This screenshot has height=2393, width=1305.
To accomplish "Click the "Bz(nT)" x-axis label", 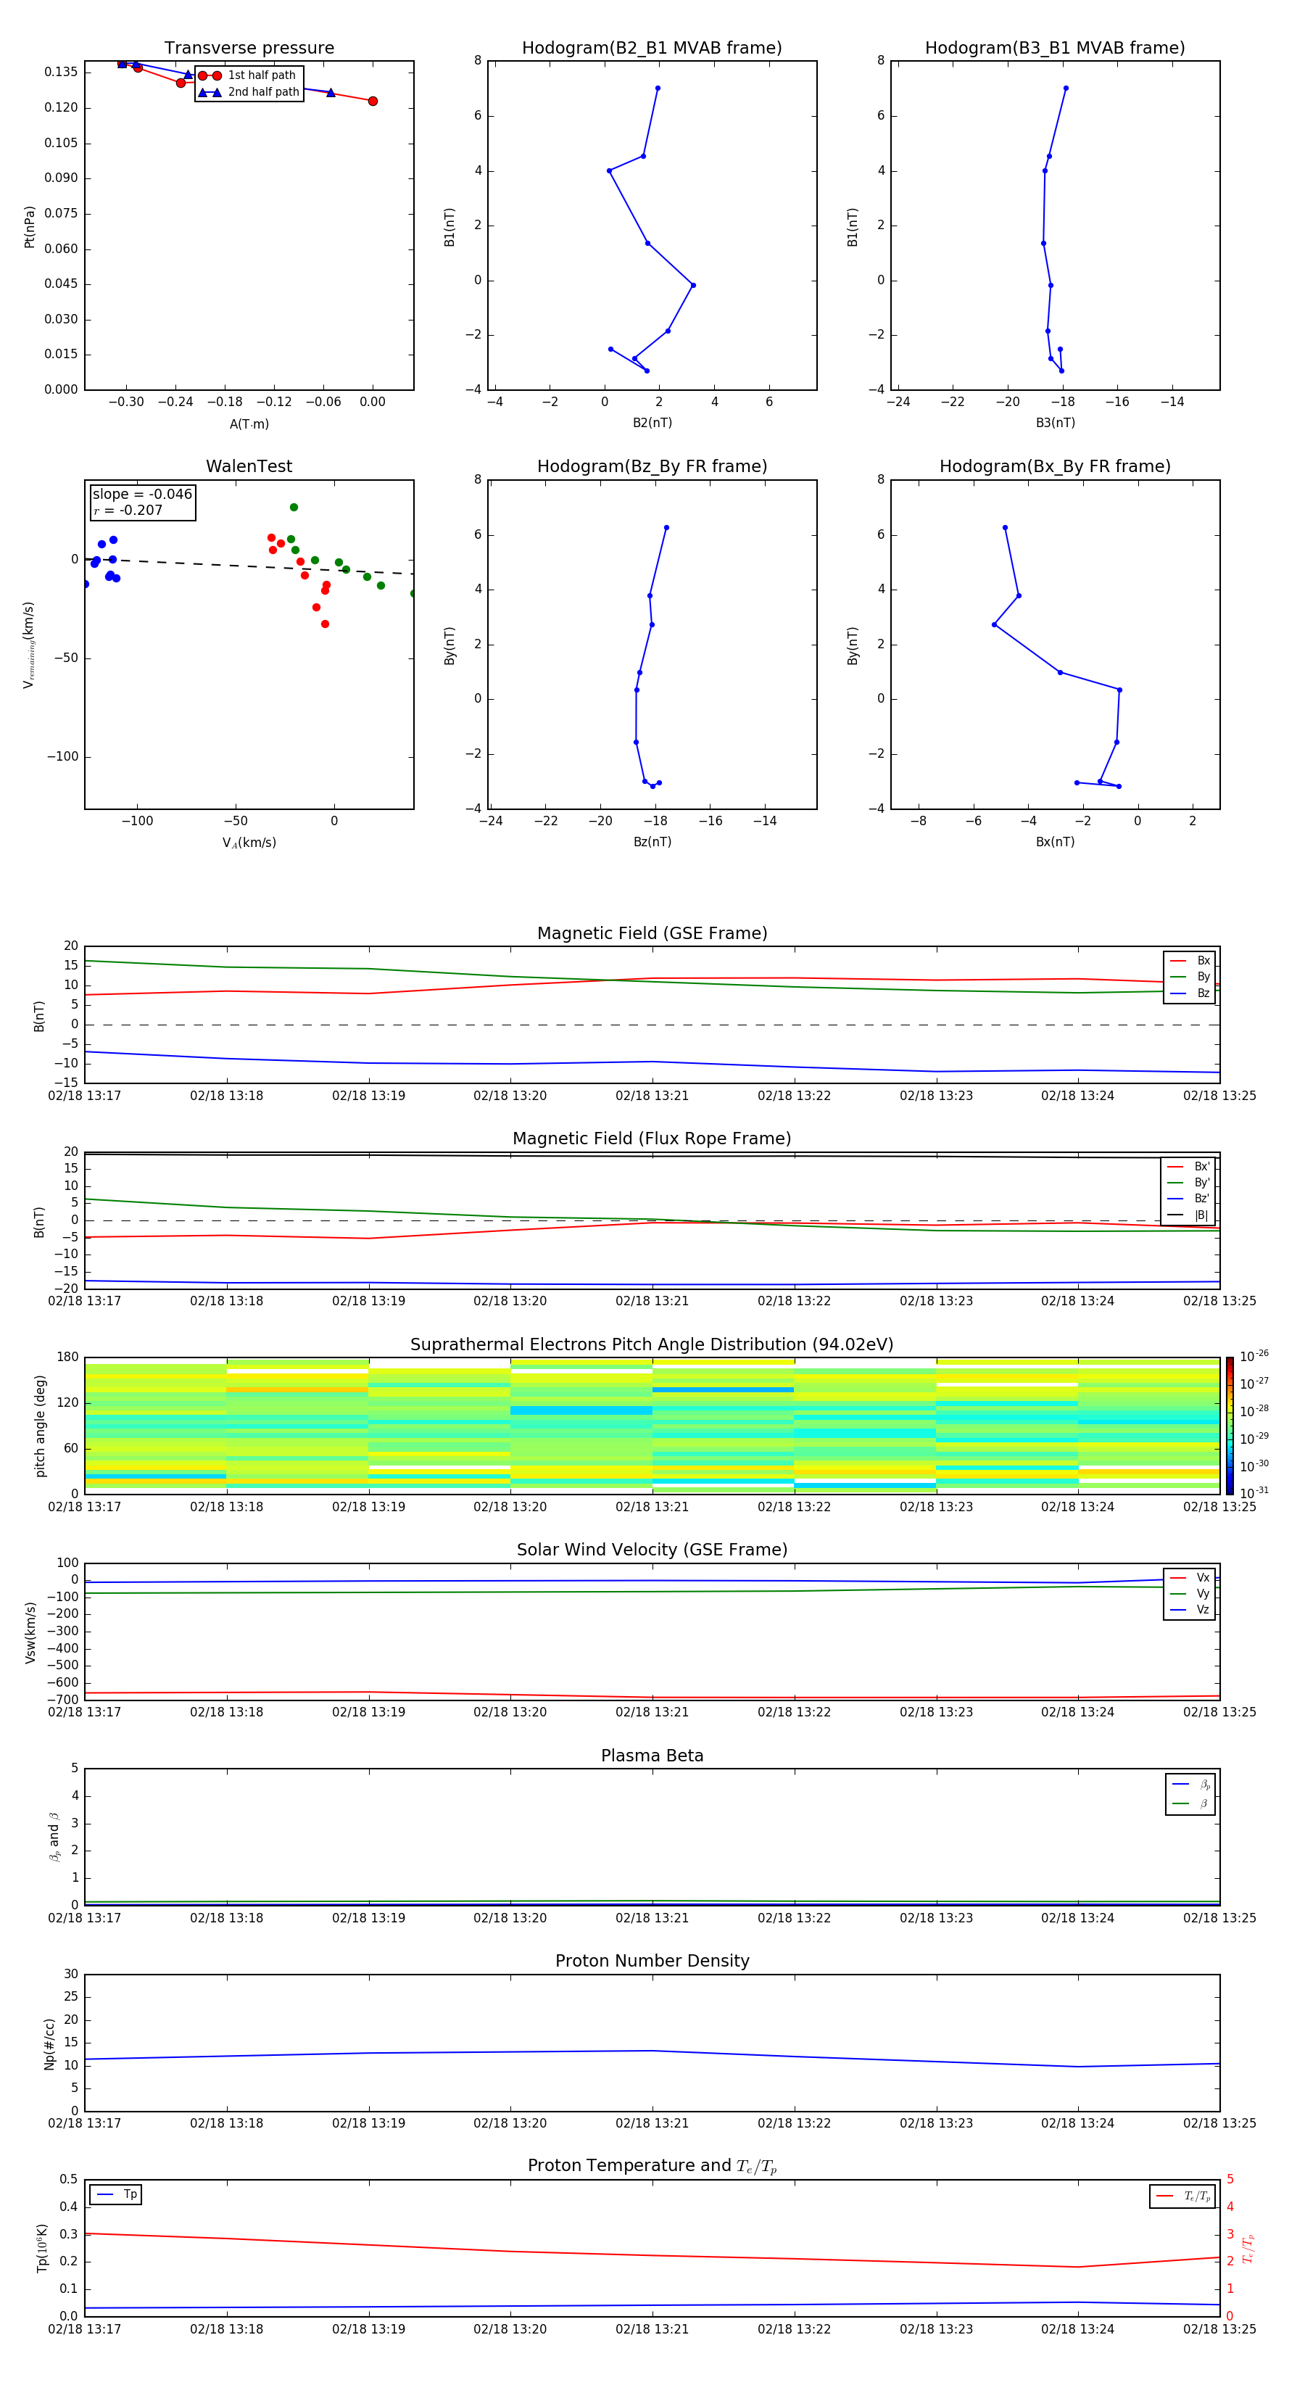I will 652,842.
